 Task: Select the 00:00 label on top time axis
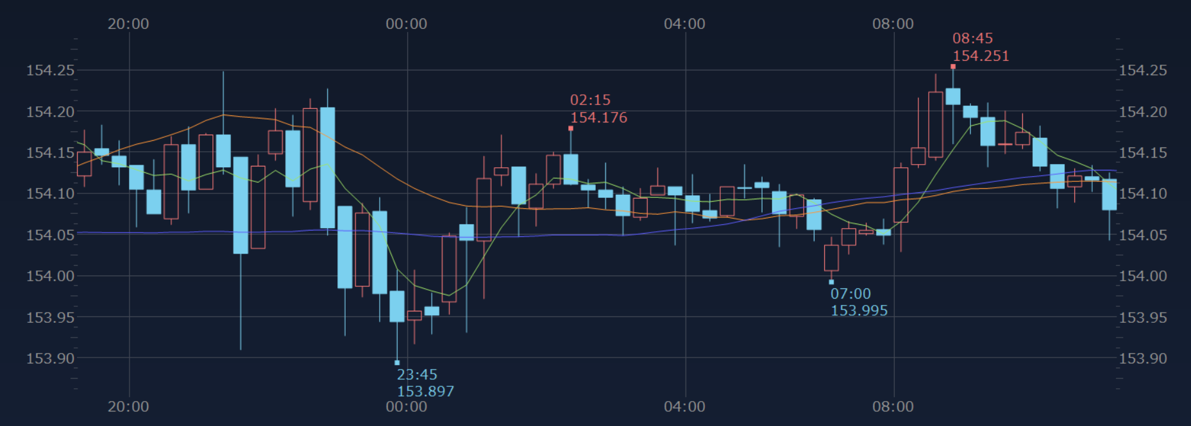click(406, 24)
